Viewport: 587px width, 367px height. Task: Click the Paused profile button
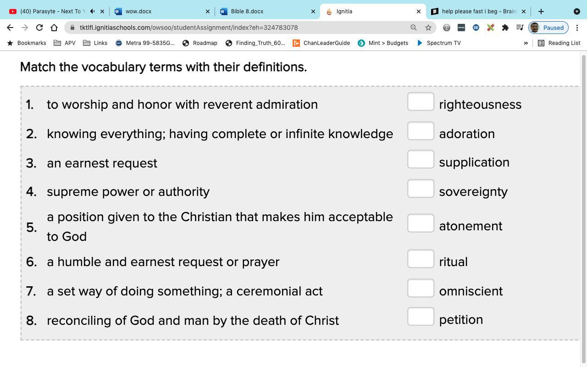548,28
